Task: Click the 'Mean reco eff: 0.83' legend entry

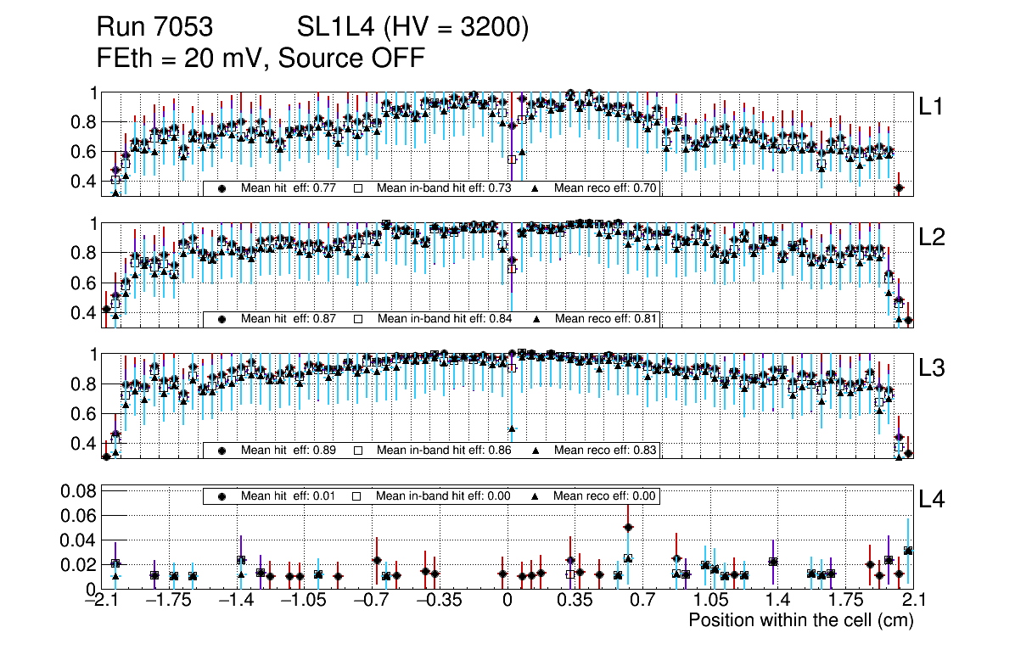Action: [605, 450]
